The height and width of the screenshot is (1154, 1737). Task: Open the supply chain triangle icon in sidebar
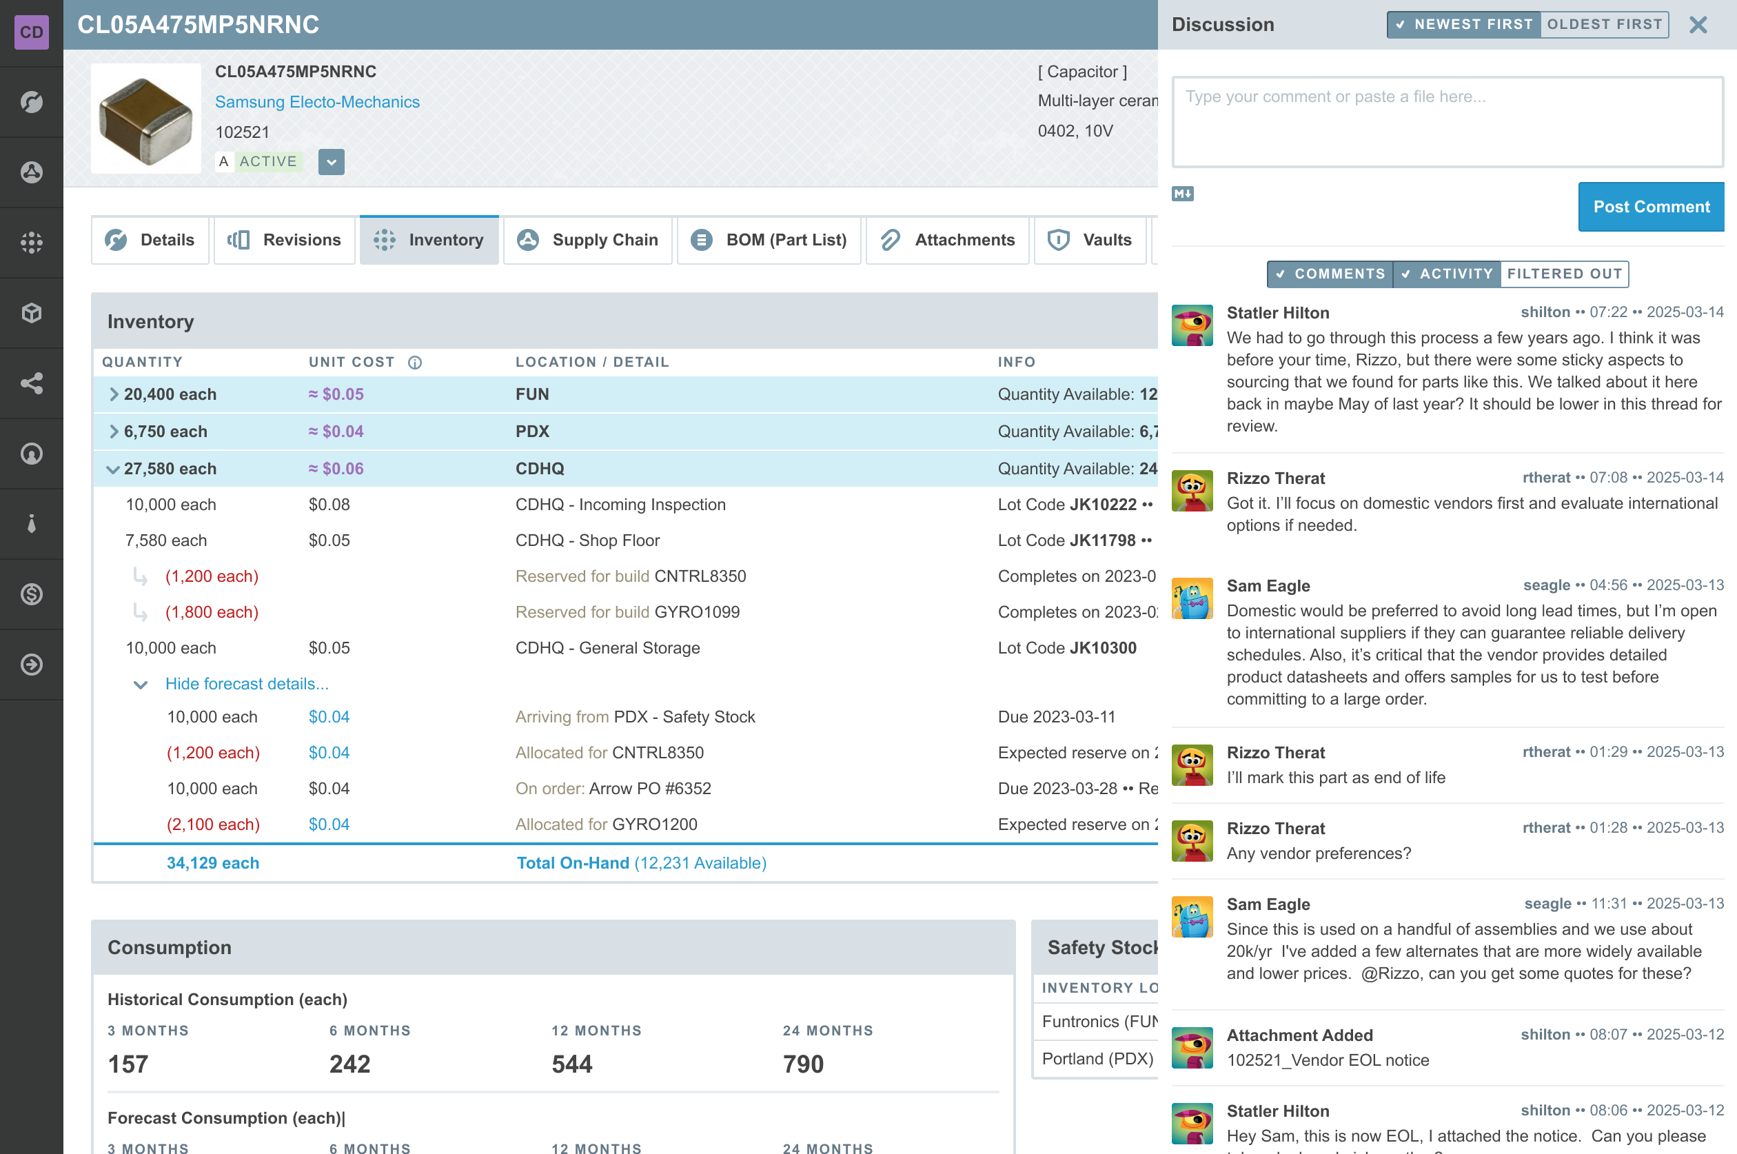tap(32, 172)
